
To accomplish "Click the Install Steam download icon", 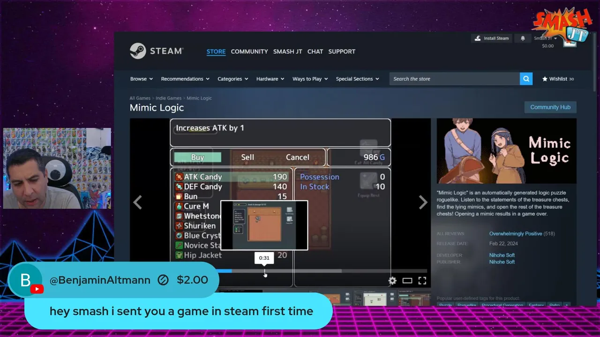I will pos(478,38).
